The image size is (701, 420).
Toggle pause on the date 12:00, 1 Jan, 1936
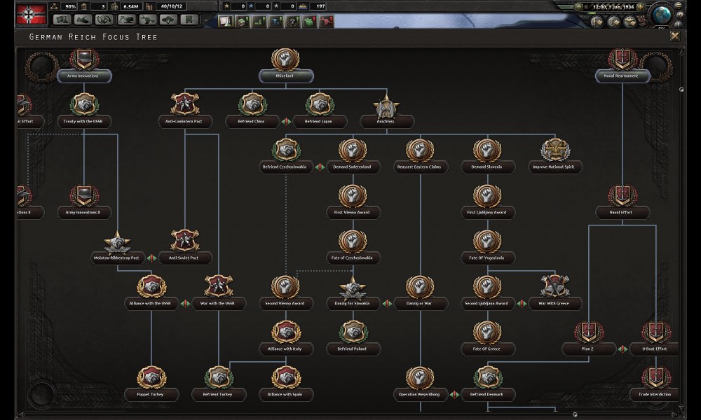613,7
